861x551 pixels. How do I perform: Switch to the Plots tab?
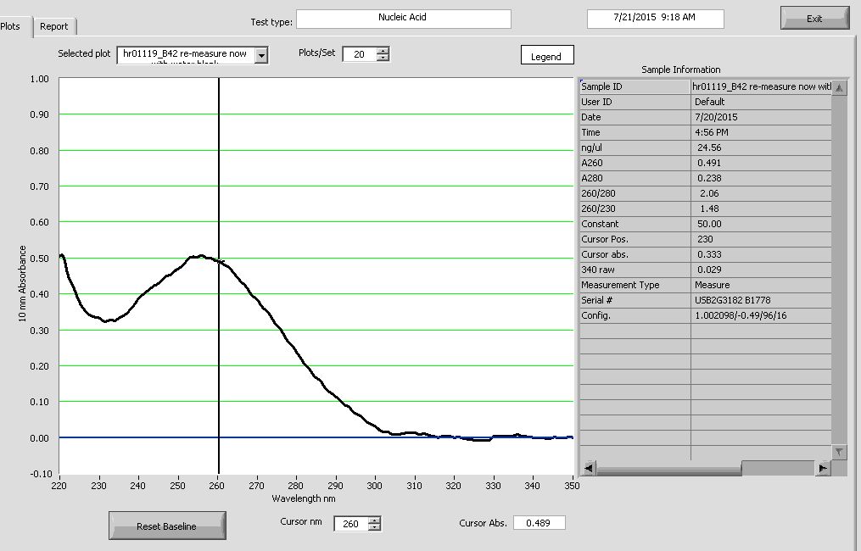tap(12, 26)
